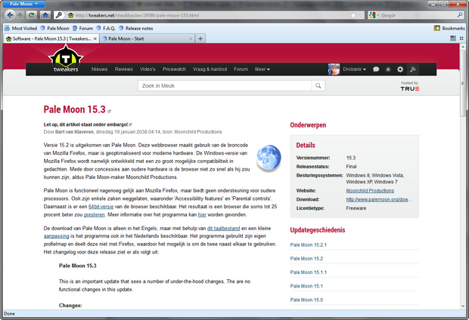This screenshot has height=320, width=469.
Task: Open the palemoon.org download link
Action: [379, 199]
